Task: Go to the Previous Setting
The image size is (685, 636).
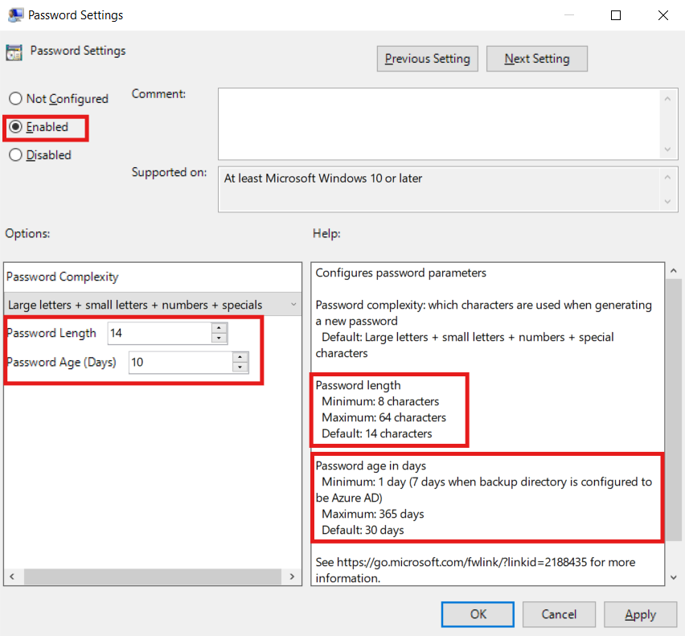Action: (427, 59)
